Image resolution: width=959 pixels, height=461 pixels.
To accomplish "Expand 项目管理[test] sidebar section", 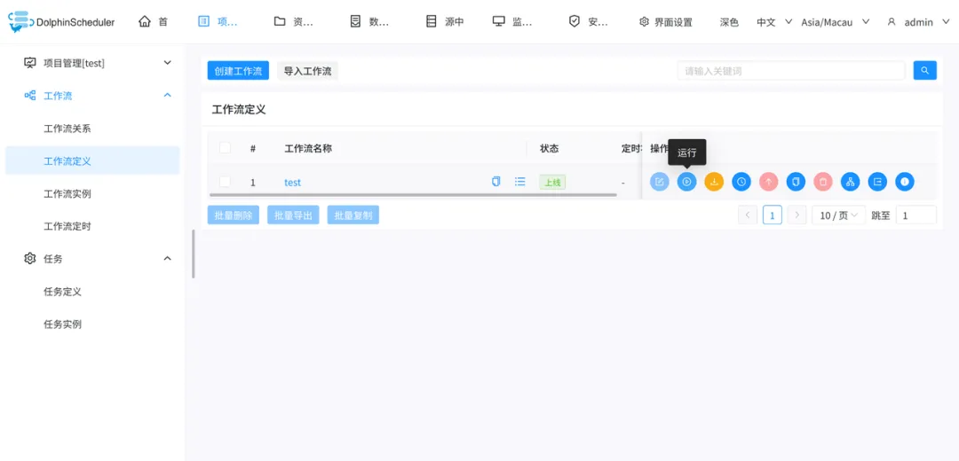I will (168, 62).
